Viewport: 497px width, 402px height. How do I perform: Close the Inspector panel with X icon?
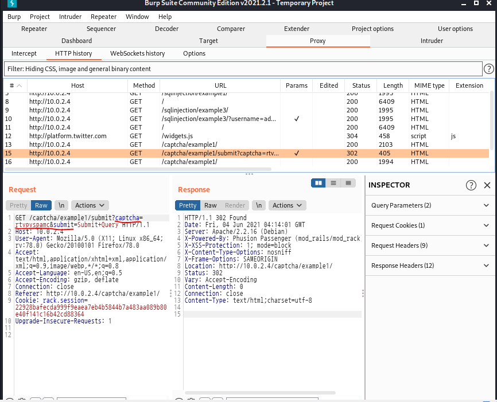point(487,185)
